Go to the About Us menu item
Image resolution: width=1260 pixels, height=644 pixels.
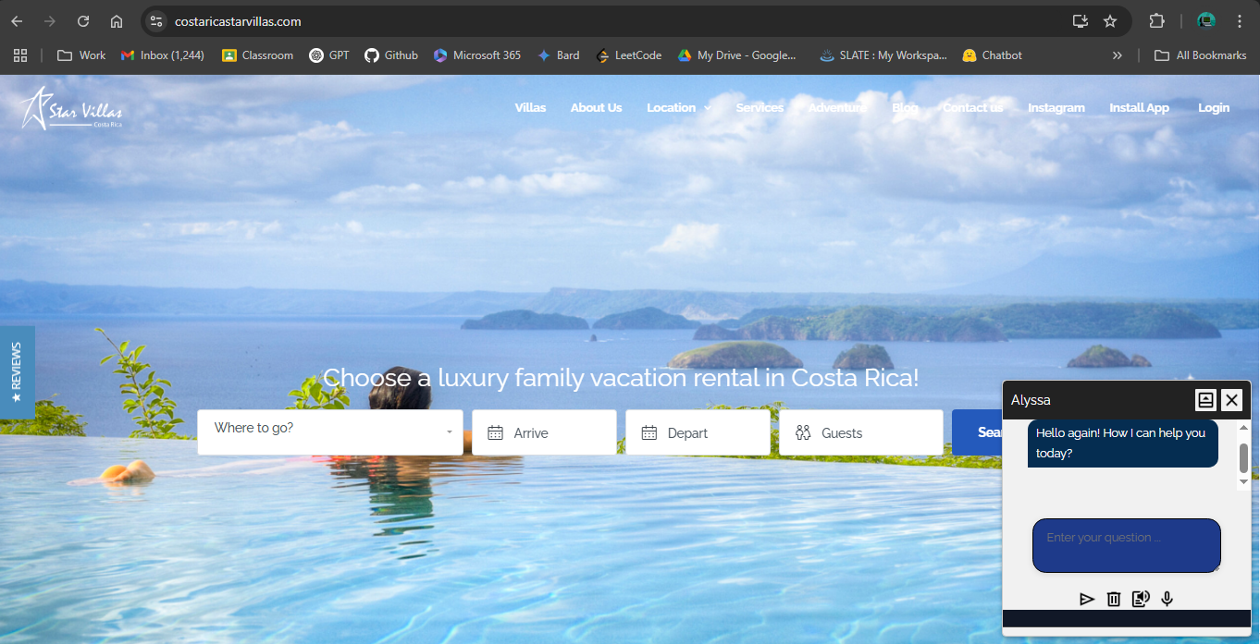[x=596, y=107]
